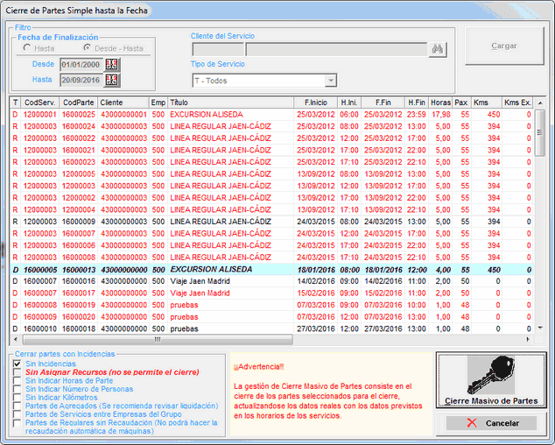The image size is (555, 445).
Task: Enable Sin Indicar Kilómetros checkbox
Action: 17,398
